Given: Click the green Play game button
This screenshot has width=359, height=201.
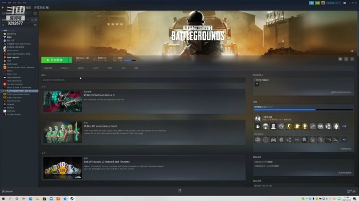Looking at the screenshot, I should 54,60.
